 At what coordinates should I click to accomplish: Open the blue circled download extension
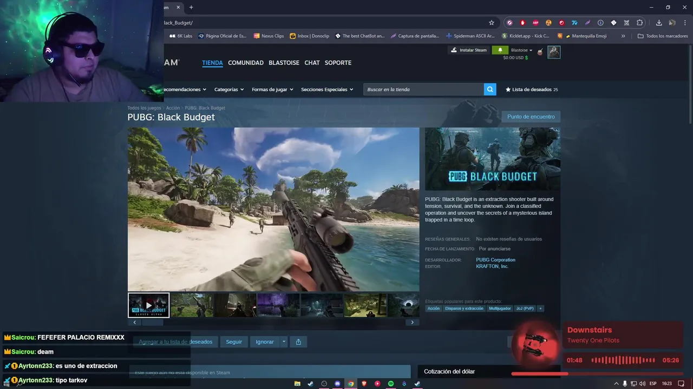pyautogui.click(x=600, y=23)
